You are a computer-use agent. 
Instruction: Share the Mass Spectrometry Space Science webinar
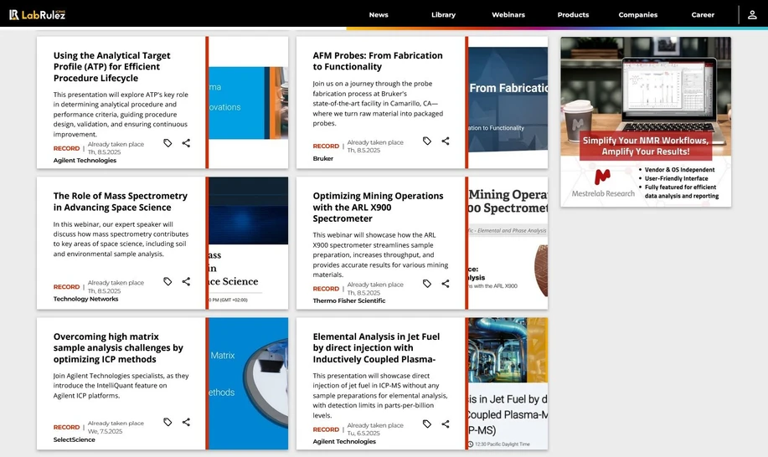click(x=186, y=281)
